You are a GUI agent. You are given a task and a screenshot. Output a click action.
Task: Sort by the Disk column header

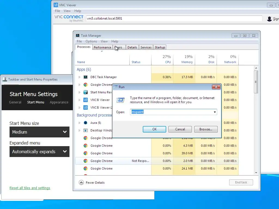pos(206,59)
